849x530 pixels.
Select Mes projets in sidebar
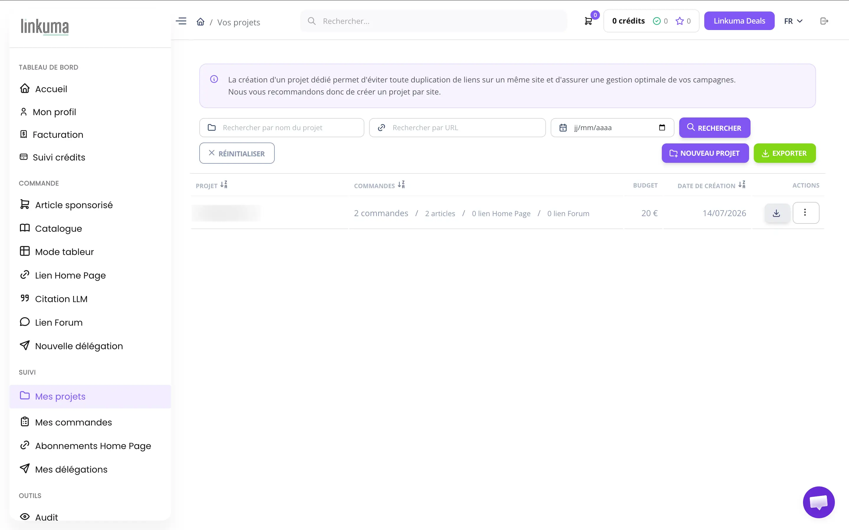coord(90,396)
